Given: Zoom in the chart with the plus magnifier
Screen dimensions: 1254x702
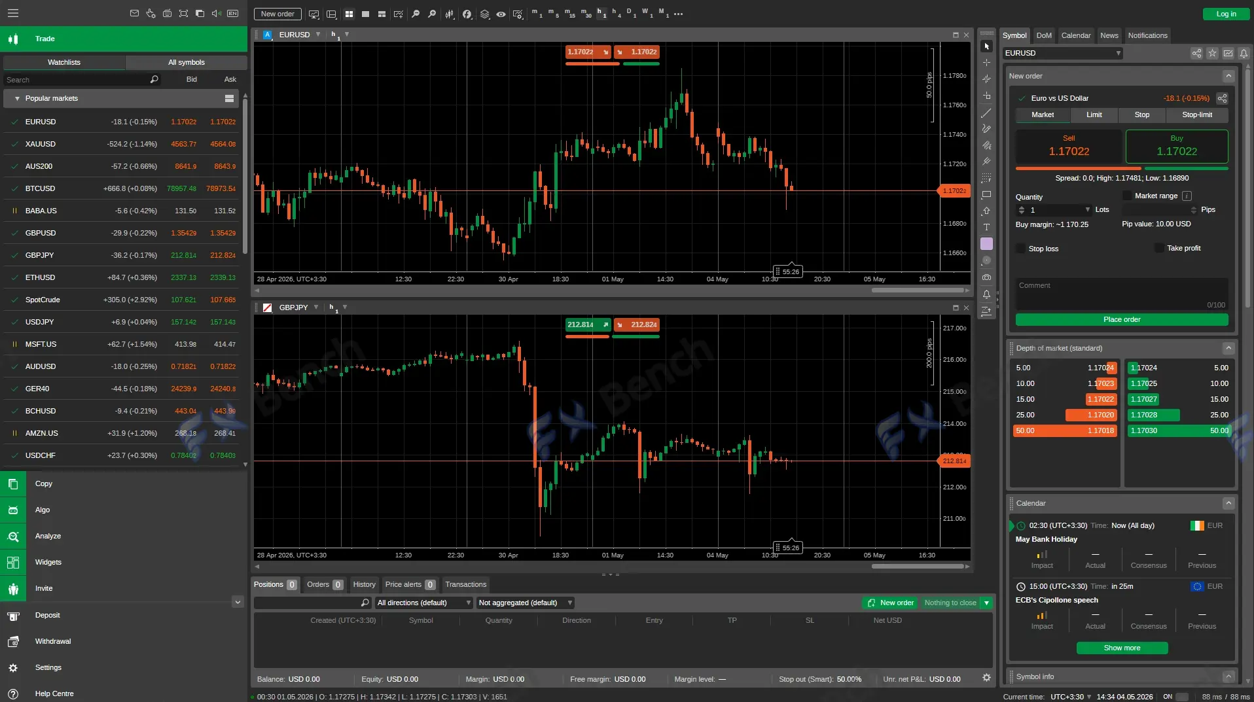Looking at the screenshot, I should [x=432, y=14].
